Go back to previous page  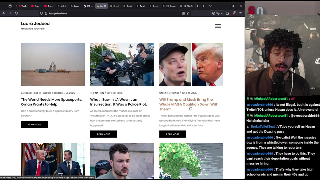4,13
